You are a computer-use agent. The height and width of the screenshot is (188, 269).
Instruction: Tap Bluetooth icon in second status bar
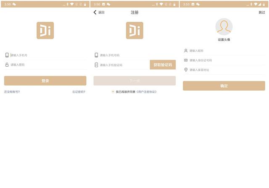(157, 4)
